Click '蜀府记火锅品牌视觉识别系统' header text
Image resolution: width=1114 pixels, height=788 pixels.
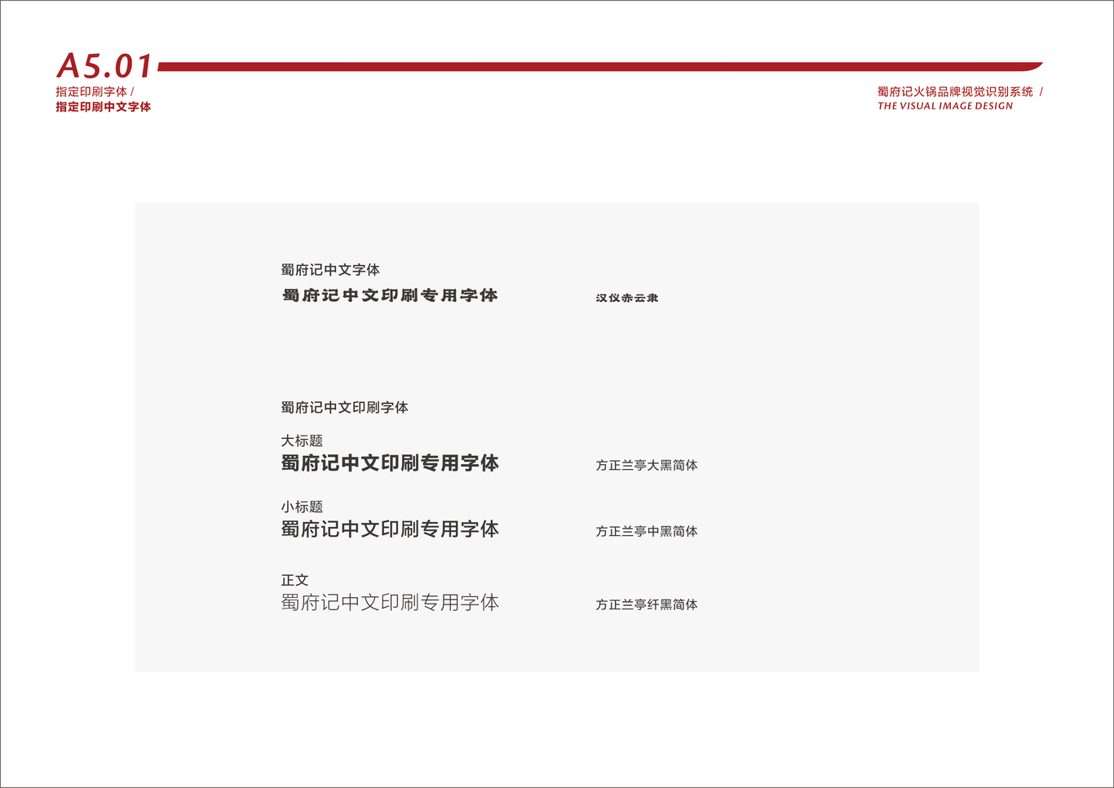[x=955, y=92]
